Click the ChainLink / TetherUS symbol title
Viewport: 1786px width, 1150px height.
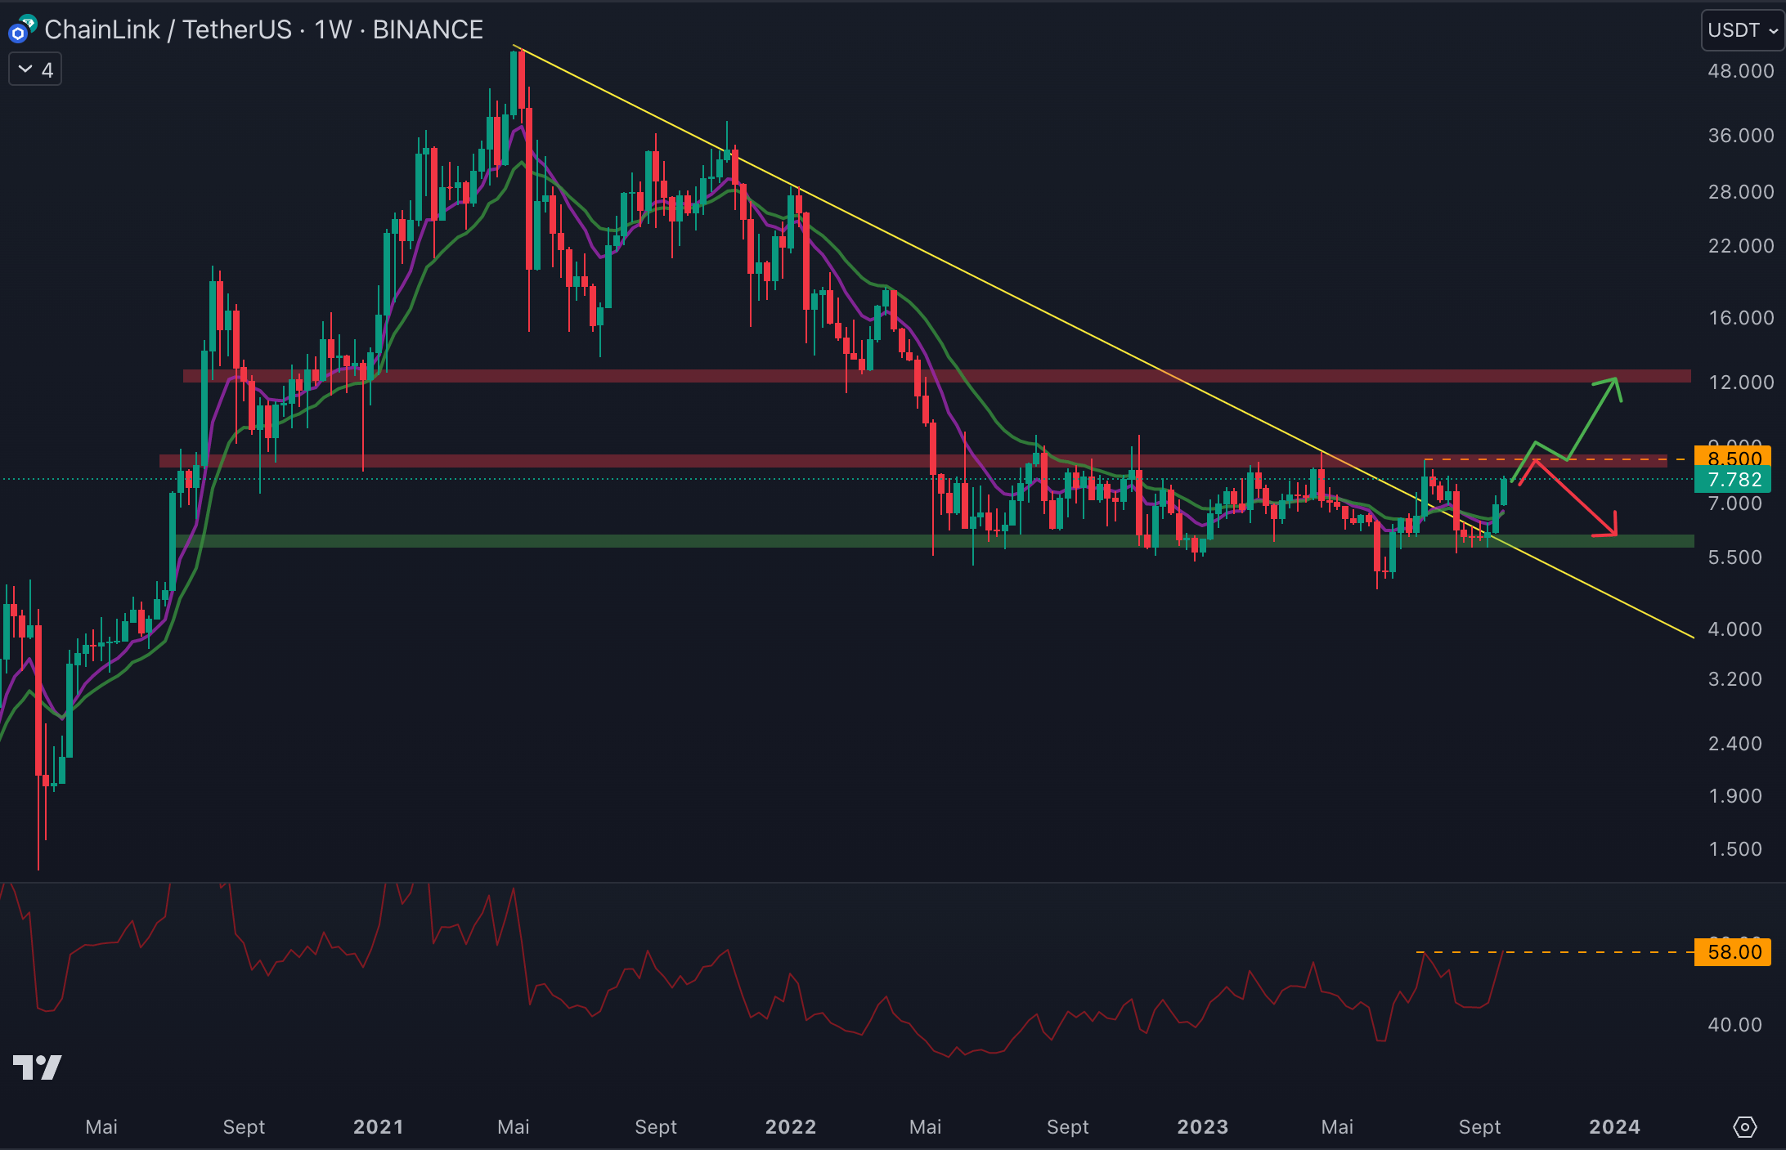tap(168, 30)
